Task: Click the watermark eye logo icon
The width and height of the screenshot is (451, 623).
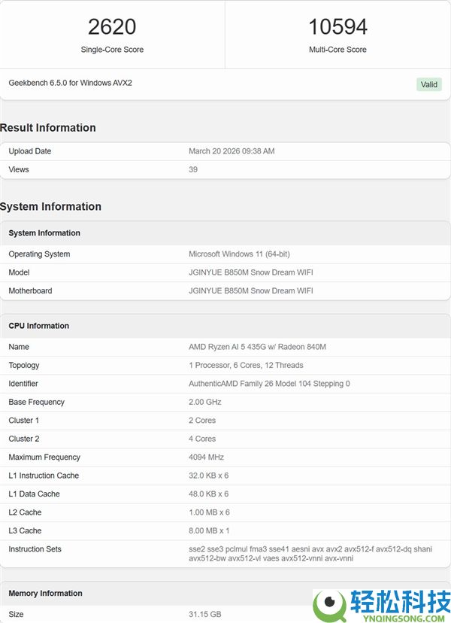Action: (329, 606)
